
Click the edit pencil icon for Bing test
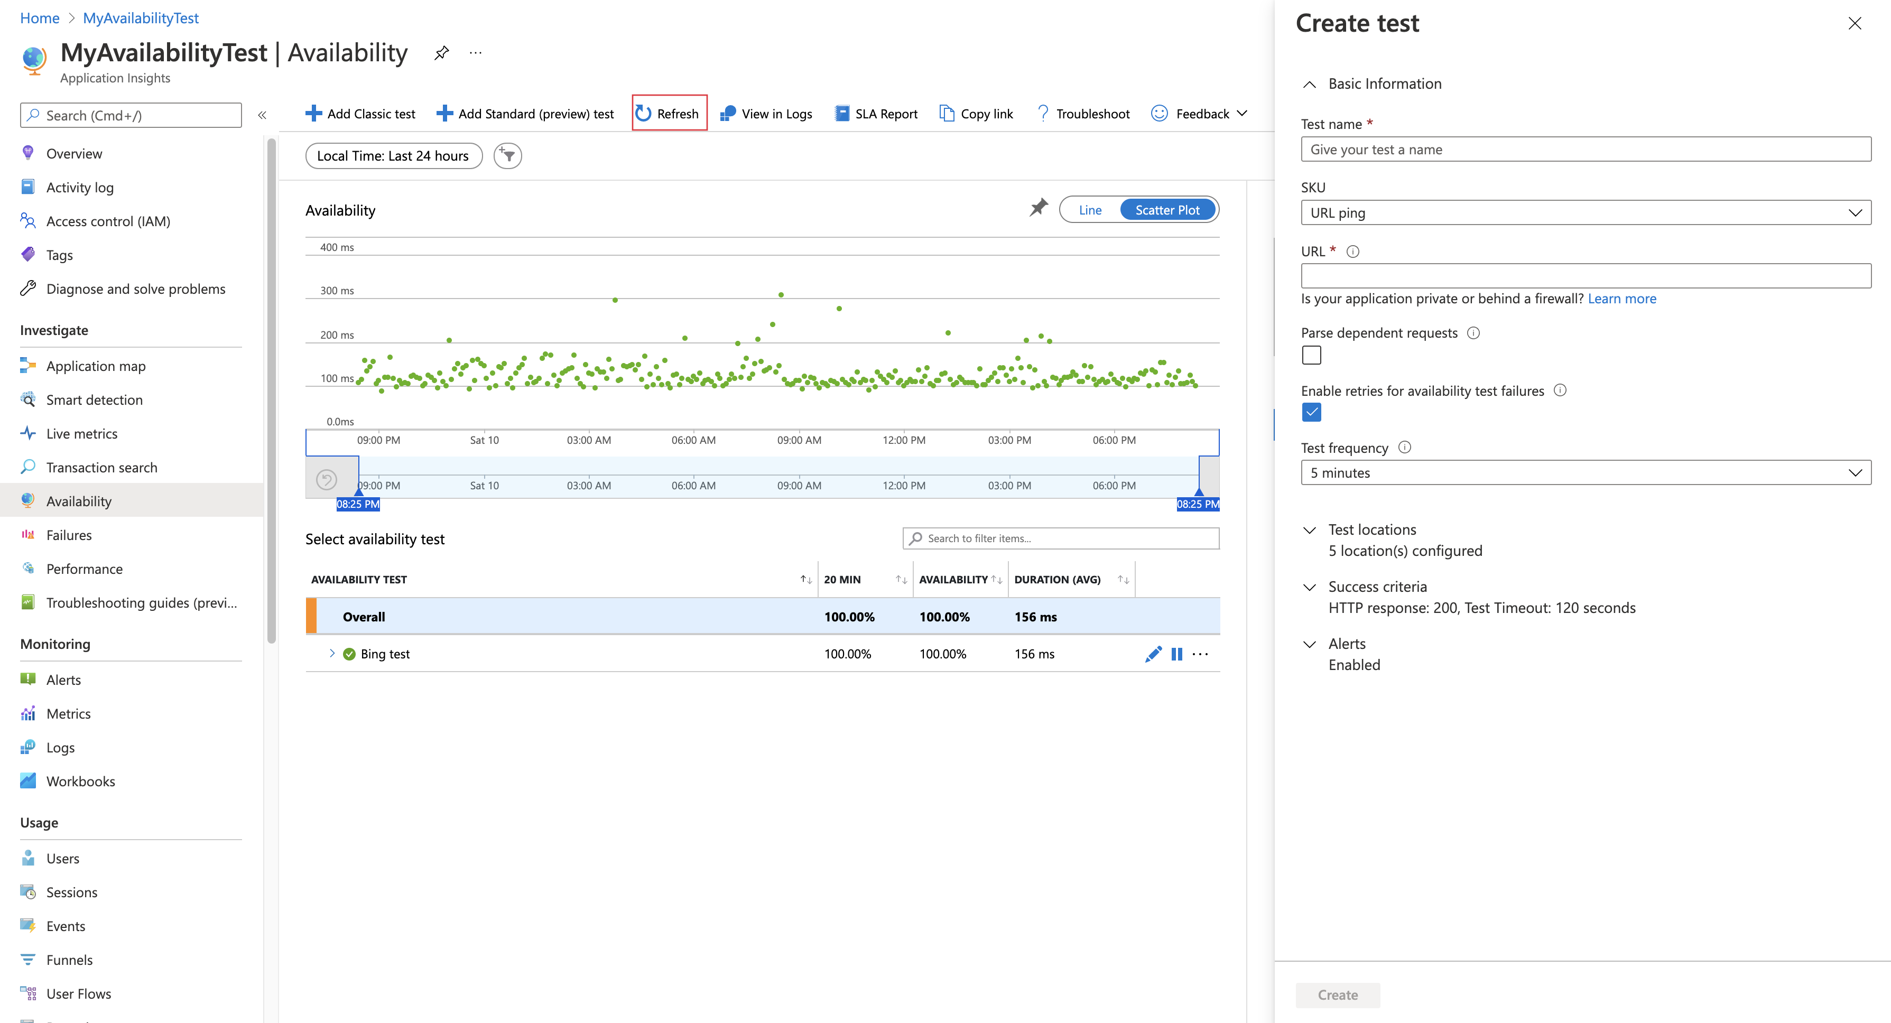coord(1153,654)
